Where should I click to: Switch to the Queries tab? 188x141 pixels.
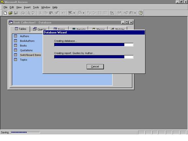point(39,29)
